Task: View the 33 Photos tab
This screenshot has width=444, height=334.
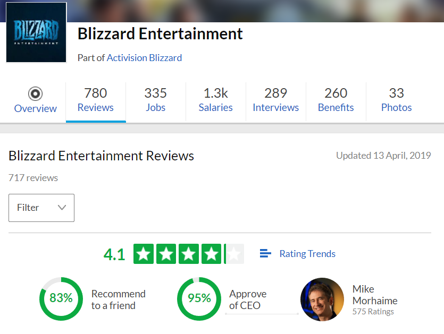Action: (397, 101)
